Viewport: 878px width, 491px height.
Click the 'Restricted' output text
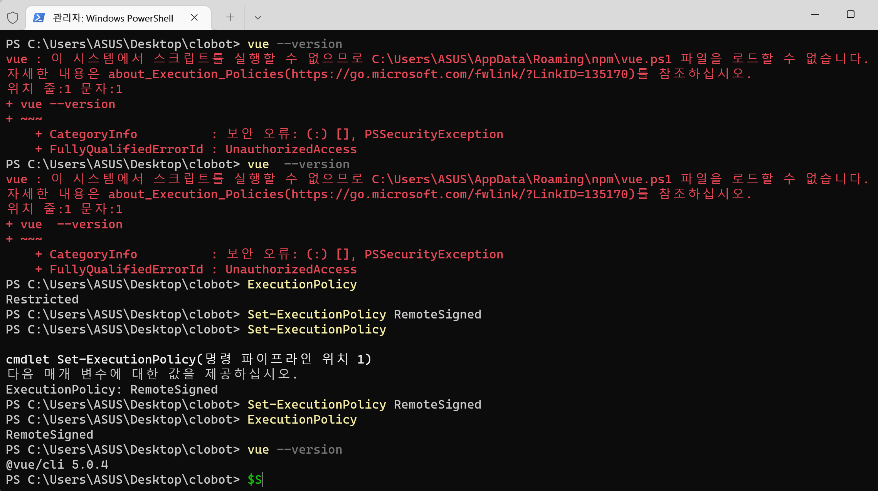point(42,299)
